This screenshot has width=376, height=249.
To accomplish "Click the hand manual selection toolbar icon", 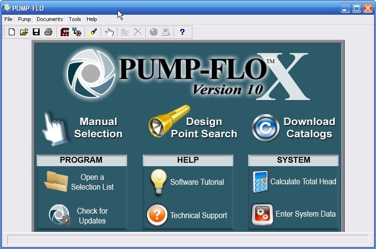I will [x=109, y=32].
